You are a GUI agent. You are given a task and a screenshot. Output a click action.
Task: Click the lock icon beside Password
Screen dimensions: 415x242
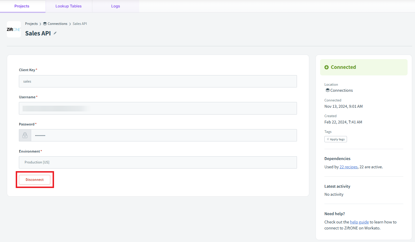[x=25, y=135]
